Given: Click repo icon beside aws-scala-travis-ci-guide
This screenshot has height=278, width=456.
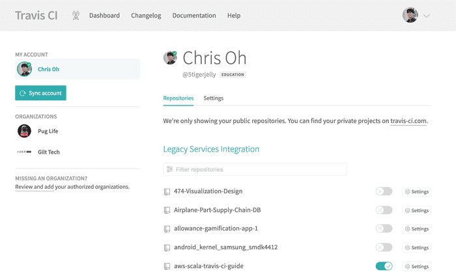Looking at the screenshot, I should tap(167, 266).
